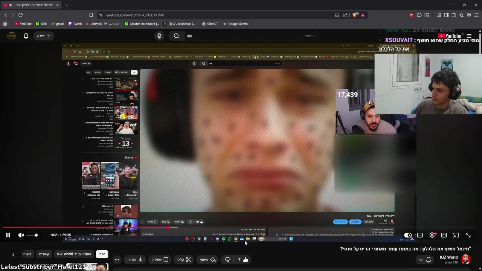Open the YouTube guide hamburger menu
Viewport: 482px width, 271px height.
coord(469,36)
